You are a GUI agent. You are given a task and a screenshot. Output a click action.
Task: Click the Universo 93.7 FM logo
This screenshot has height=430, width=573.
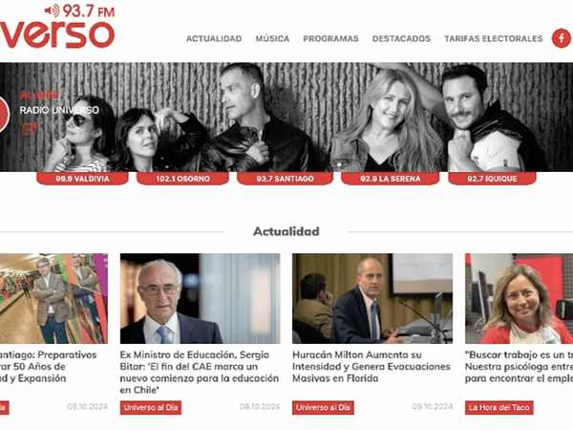pyautogui.click(x=57, y=26)
